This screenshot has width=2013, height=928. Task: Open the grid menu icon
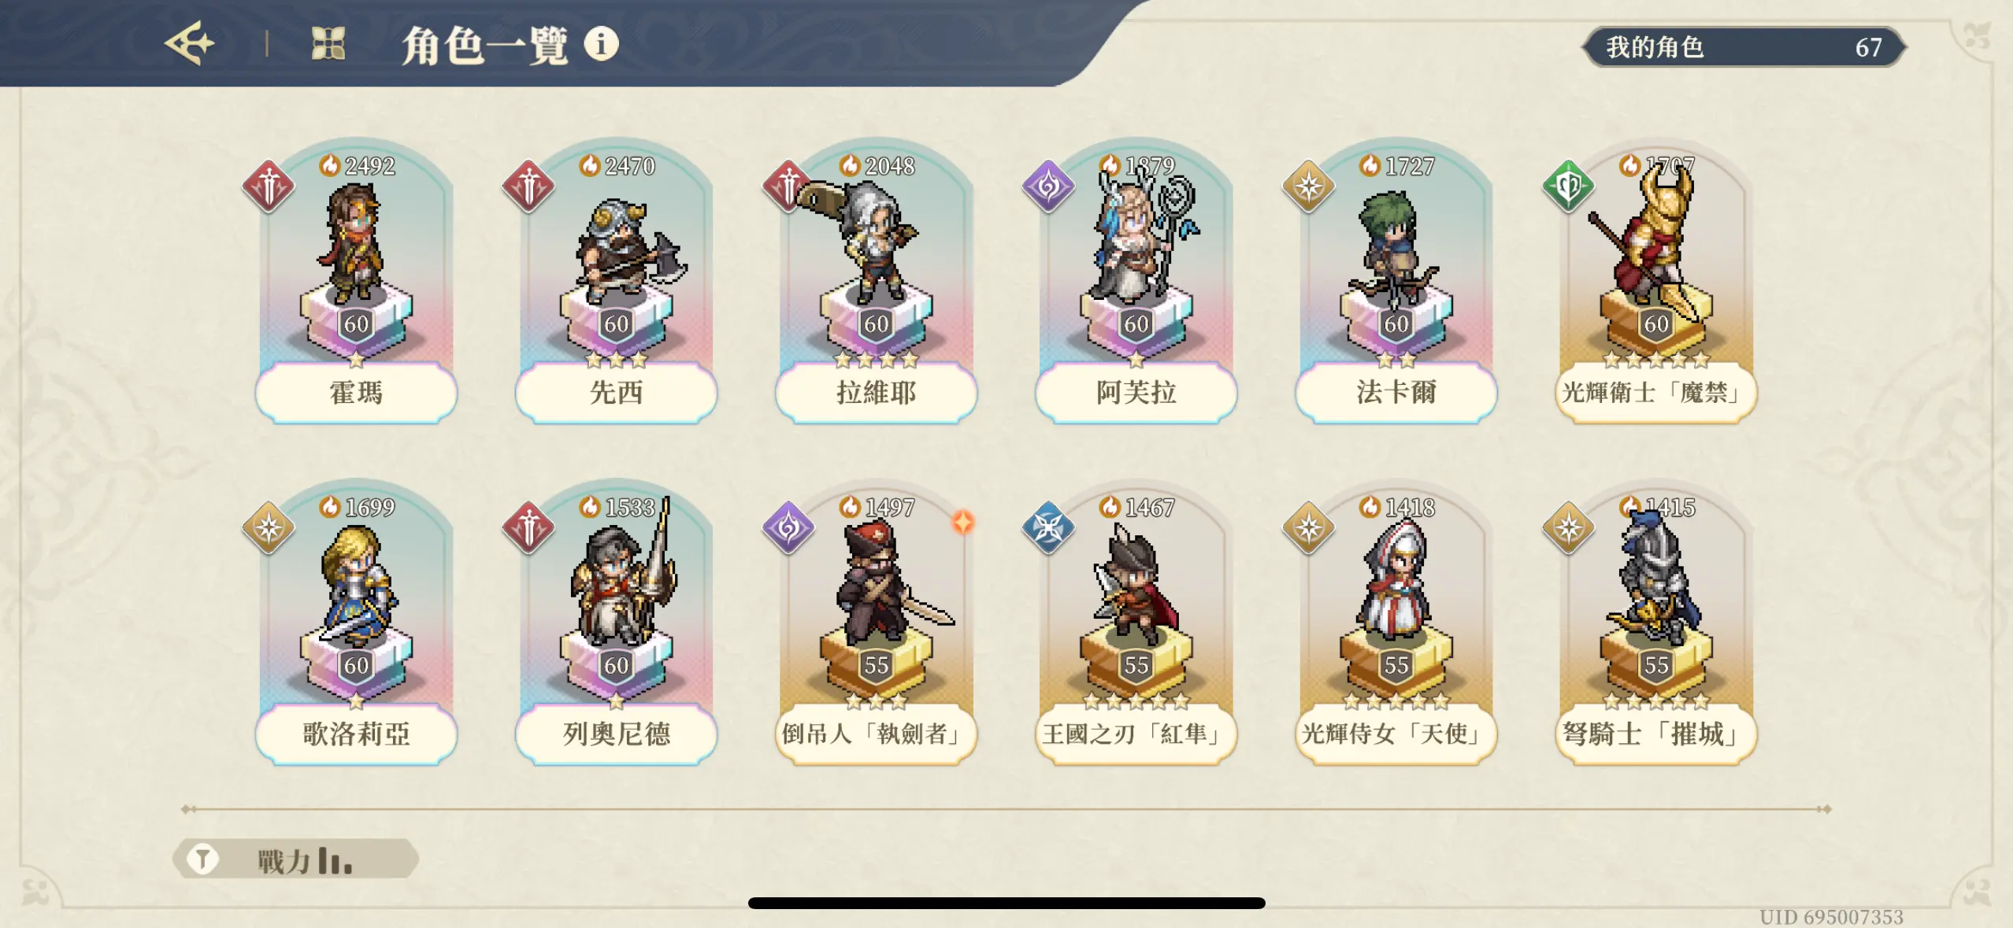click(x=328, y=44)
